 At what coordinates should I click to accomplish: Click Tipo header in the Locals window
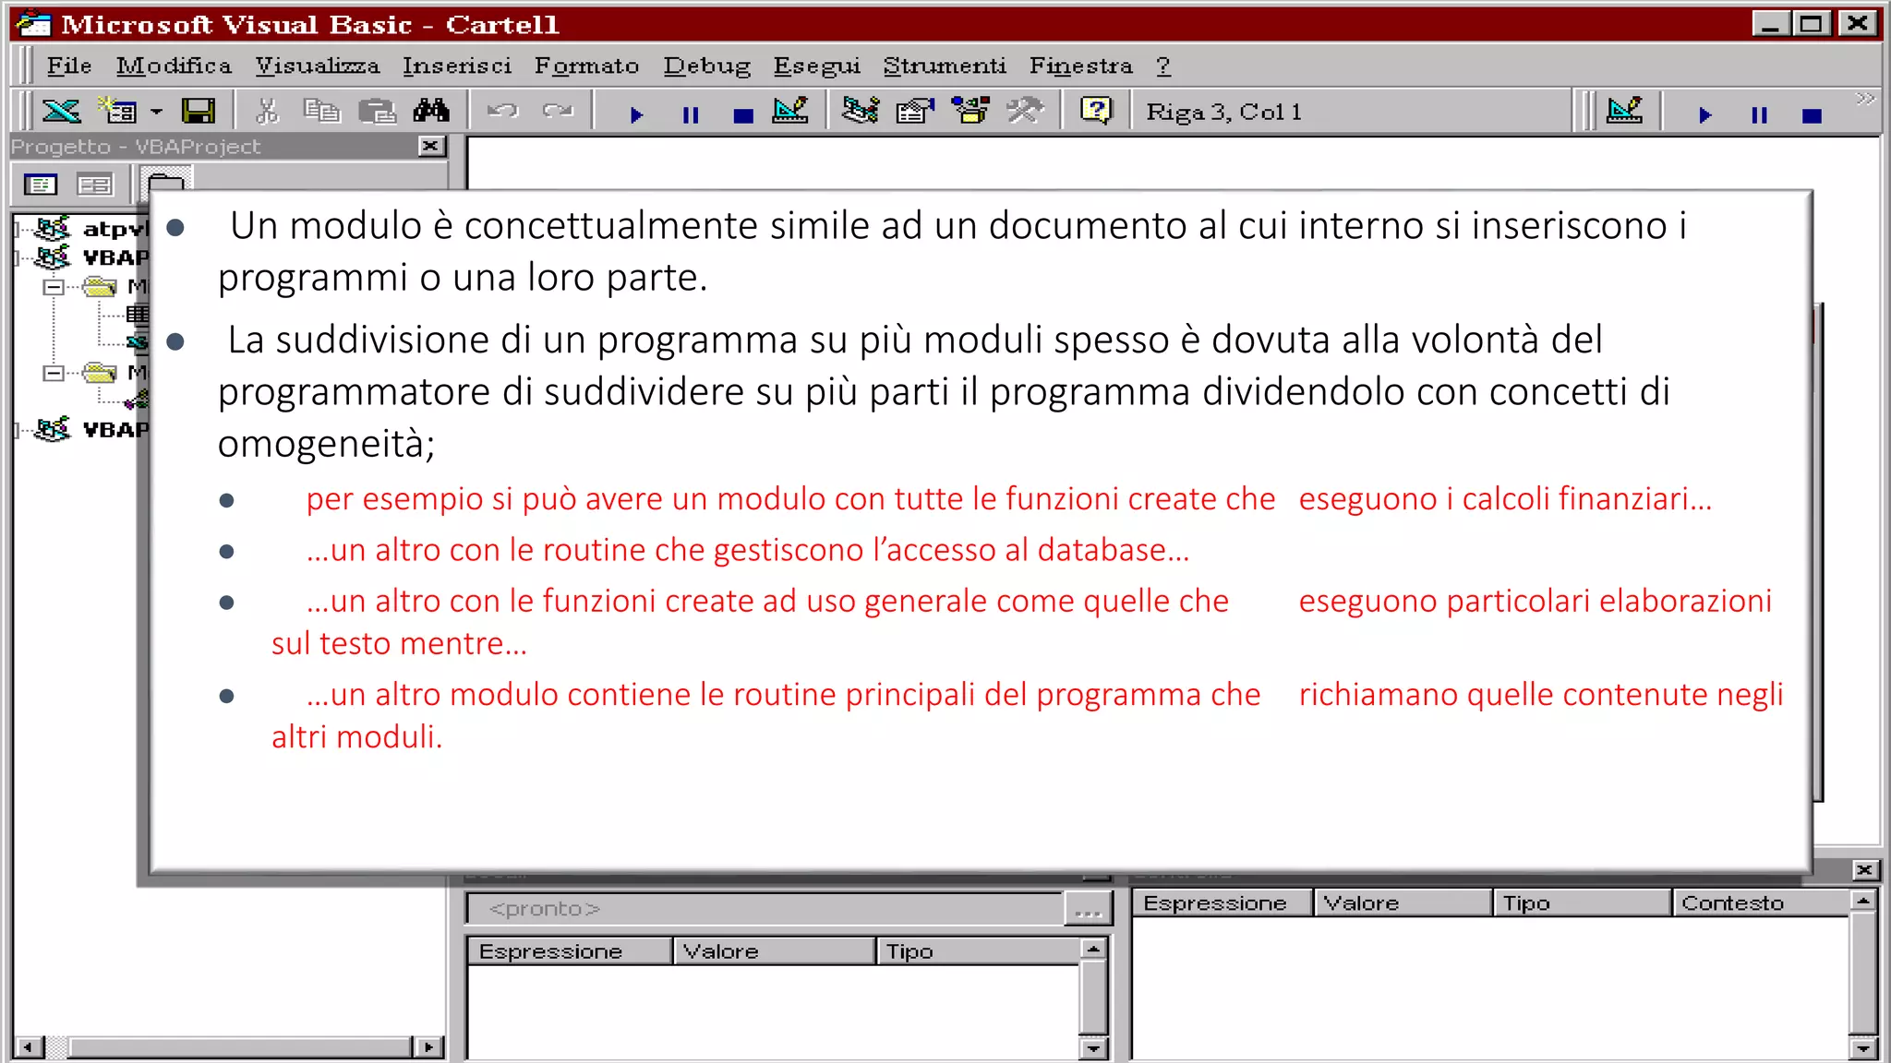(x=978, y=951)
